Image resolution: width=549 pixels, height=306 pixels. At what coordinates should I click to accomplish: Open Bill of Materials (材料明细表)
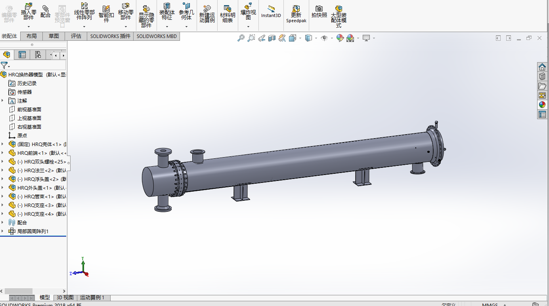(x=228, y=13)
